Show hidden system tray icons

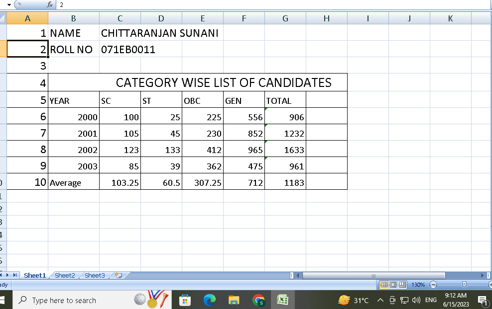coord(380,301)
